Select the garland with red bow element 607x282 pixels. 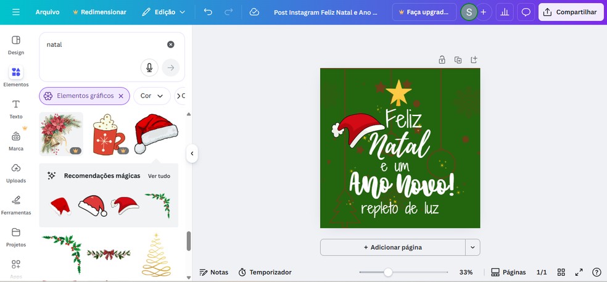coord(109,254)
